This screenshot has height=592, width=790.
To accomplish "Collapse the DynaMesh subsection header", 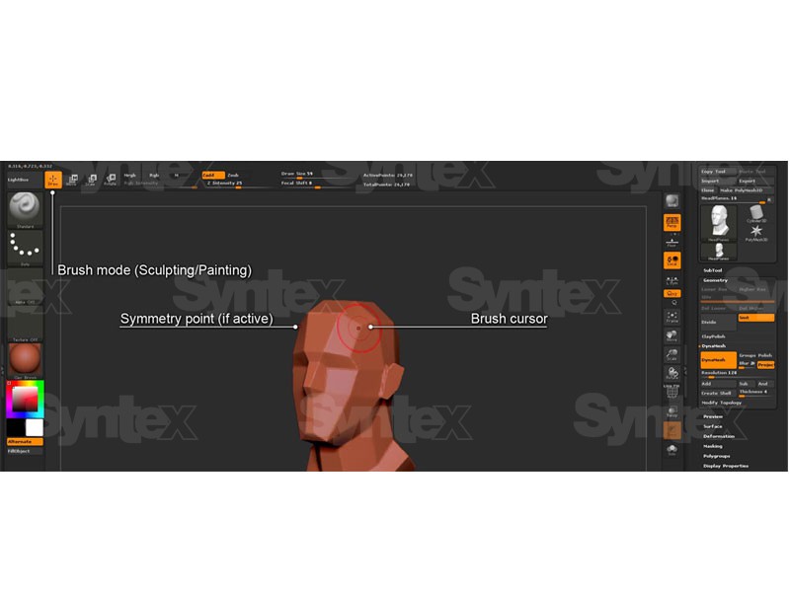I will 713,346.
